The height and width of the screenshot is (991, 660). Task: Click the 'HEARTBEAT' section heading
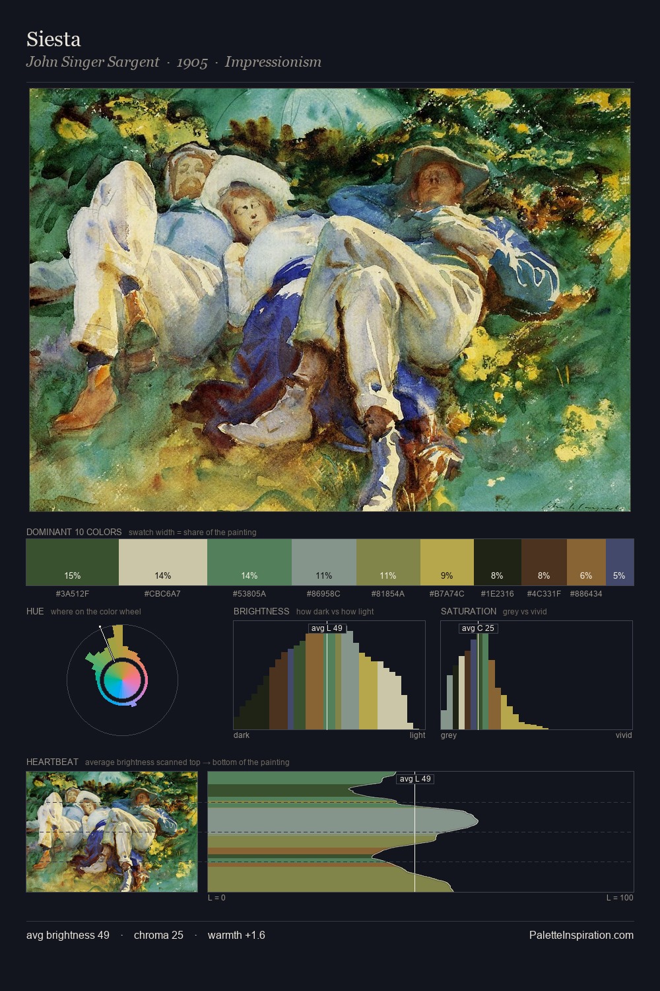click(52, 762)
